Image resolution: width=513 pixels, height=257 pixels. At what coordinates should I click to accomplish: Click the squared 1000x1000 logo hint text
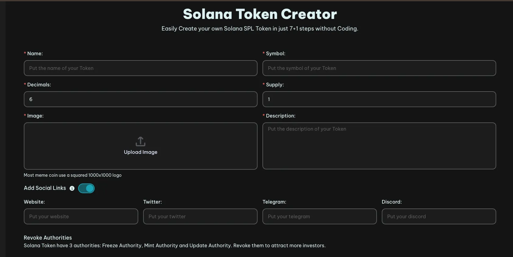pyautogui.click(x=73, y=175)
